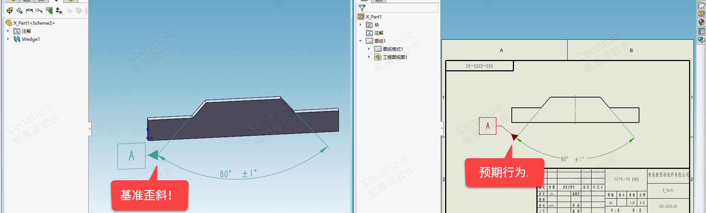706x213 pixels.
Task: Click the Appearances color ball icon
Action: coord(701,22)
